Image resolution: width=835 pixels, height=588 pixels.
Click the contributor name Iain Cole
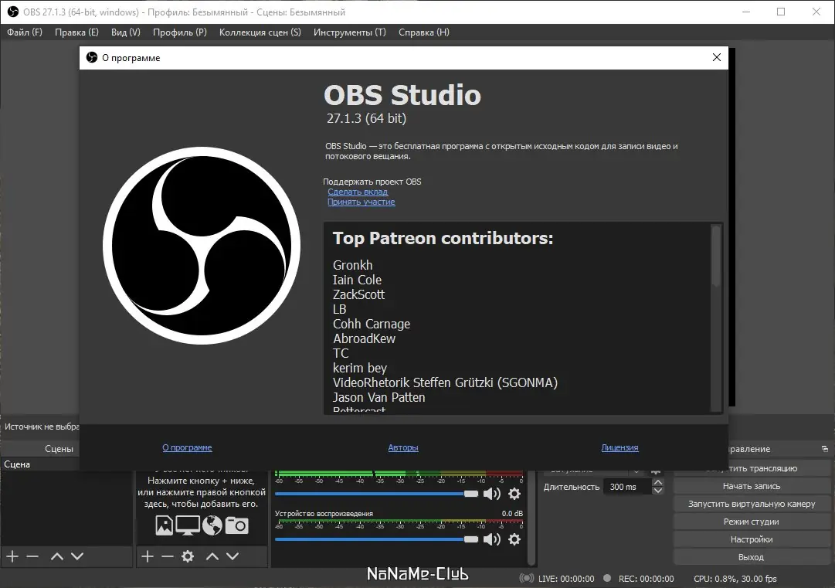(x=357, y=280)
